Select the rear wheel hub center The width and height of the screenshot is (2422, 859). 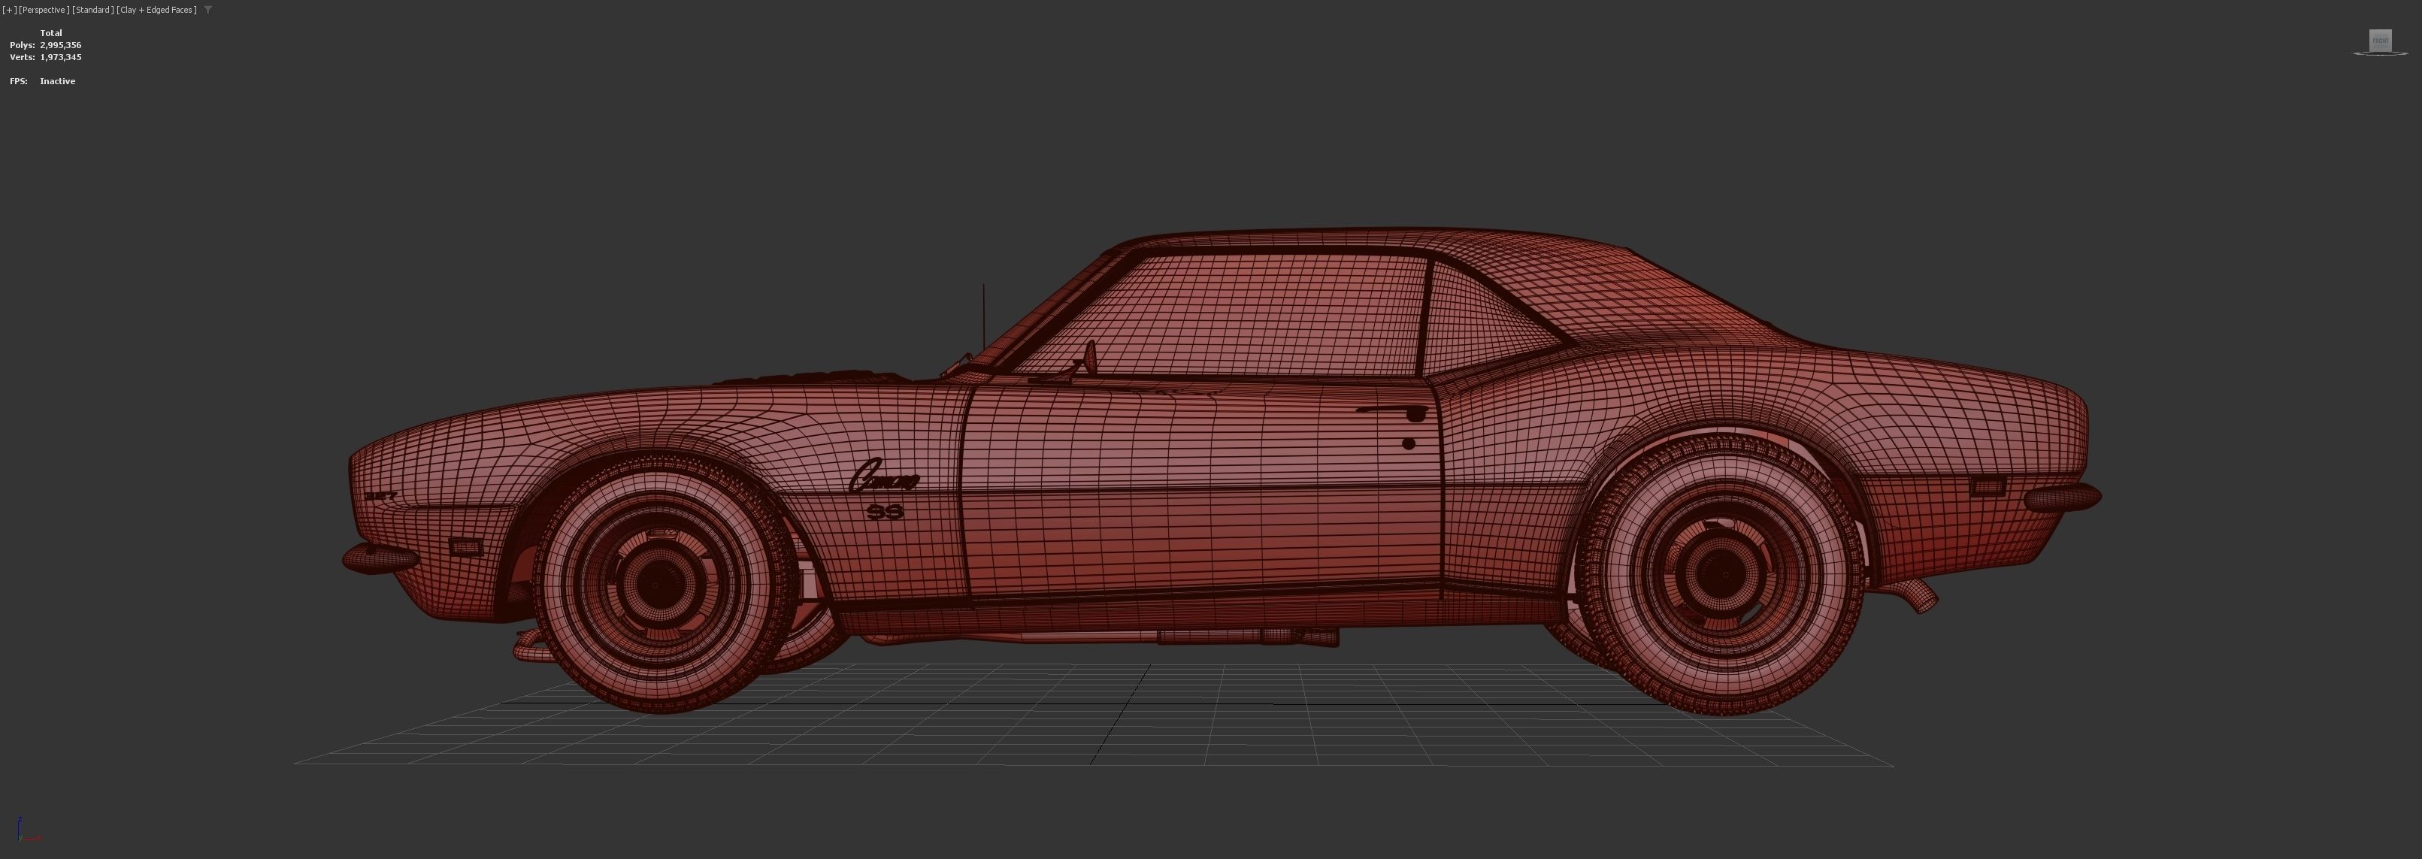(1725, 573)
